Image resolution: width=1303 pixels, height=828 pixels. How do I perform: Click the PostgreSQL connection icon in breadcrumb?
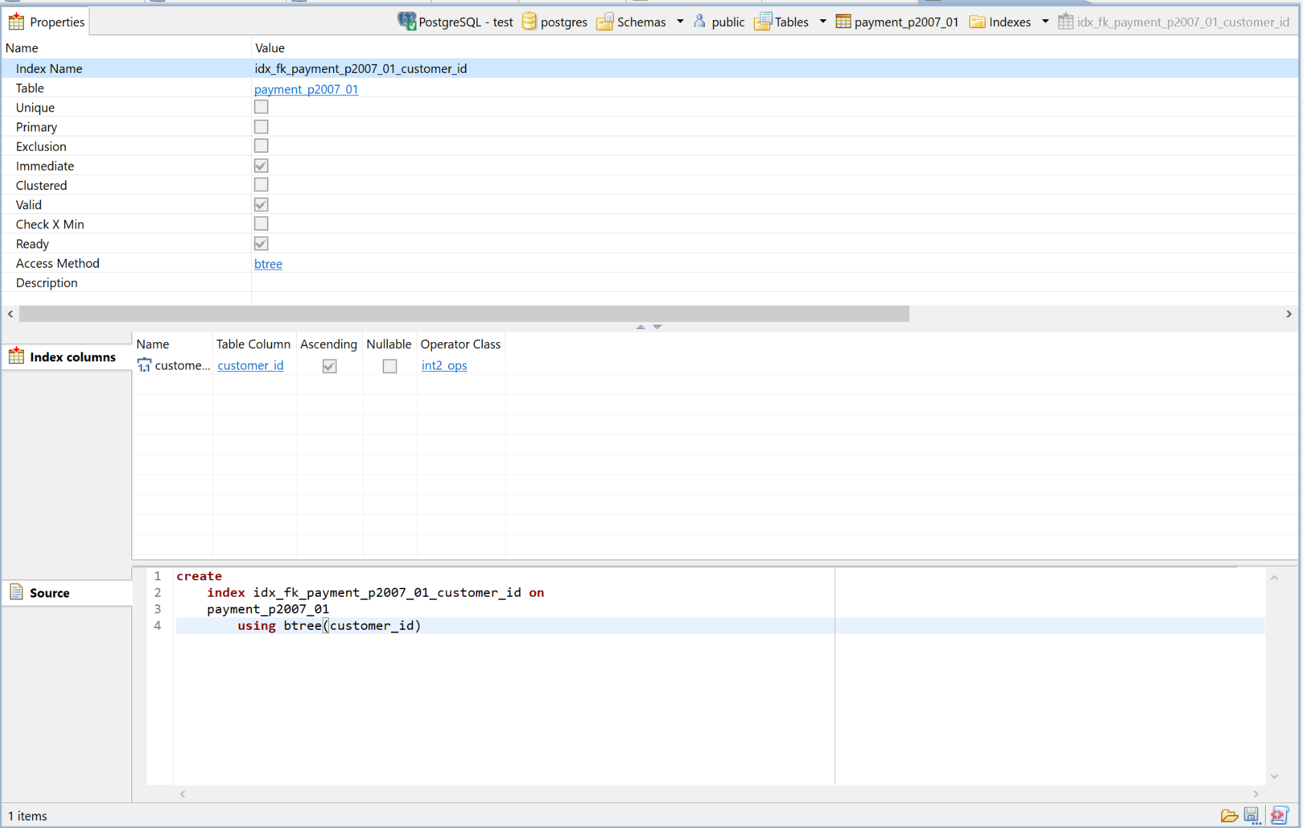pyautogui.click(x=407, y=21)
